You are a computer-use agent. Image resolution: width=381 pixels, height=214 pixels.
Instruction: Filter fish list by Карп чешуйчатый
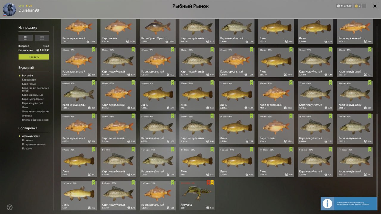[32, 103]
